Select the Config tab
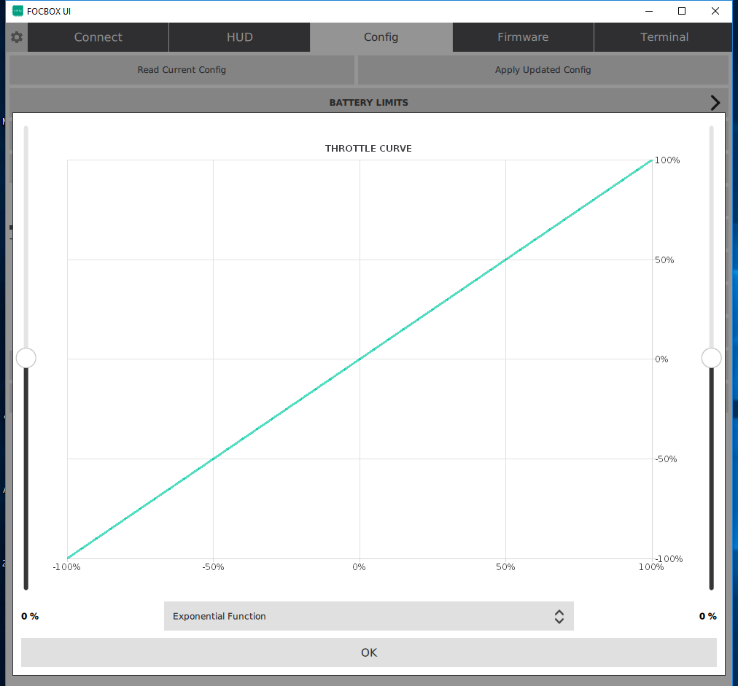The width and height of the screenshot is (738, 686). point(381,37)
